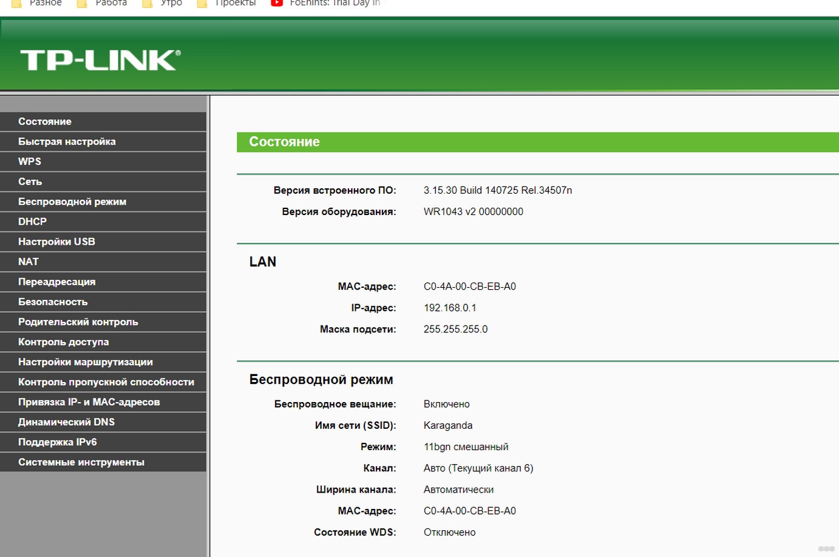Click the TP-LINK logo
839x557 pixels.
click(100, 60)
